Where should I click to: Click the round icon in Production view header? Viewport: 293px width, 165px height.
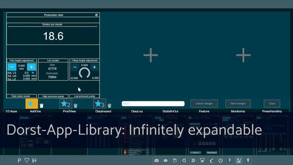[x=96, y=15]
